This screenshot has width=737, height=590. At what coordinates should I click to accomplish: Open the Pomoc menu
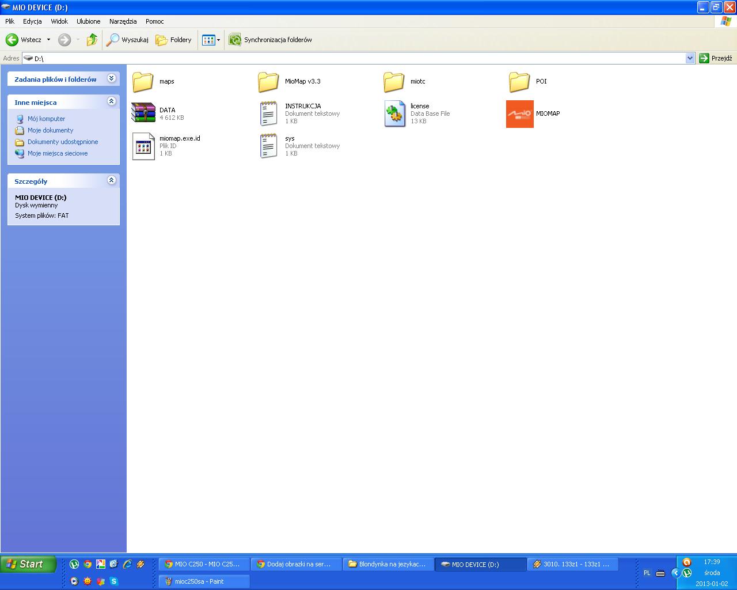pos(155,21)
